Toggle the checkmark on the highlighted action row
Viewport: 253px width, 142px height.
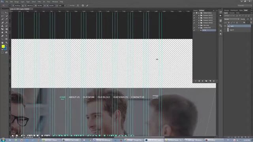(194, 30)
